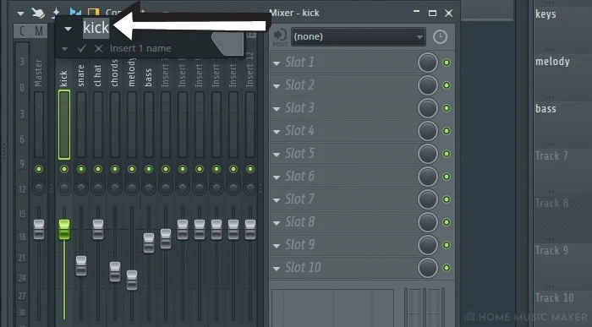Select the bass mixer track

coord(148,78)
